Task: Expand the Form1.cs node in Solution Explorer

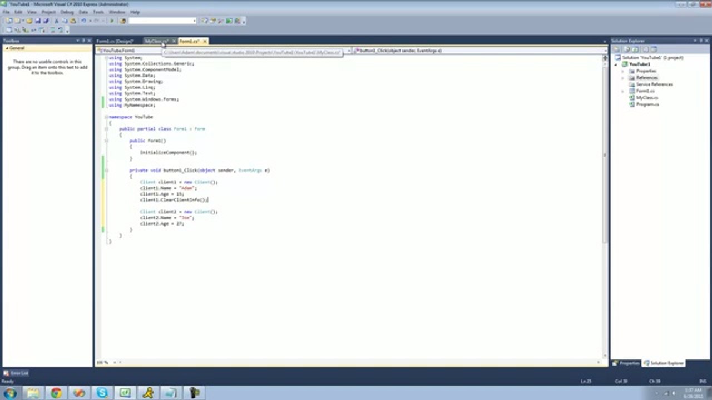Action: point(622,91)
